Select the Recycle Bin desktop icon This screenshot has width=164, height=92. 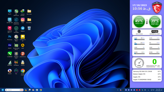tap(29, 28)
